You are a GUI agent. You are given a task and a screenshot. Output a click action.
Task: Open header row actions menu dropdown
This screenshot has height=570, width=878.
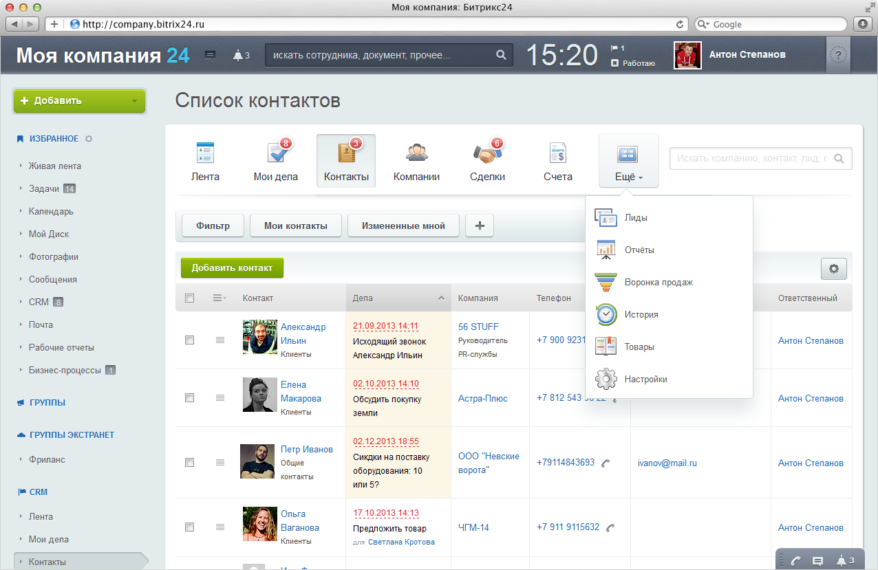tap(220, 298)
